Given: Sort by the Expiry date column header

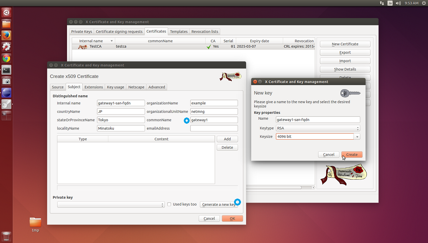Looking at the screenshot, I should [x=259, y=41].
